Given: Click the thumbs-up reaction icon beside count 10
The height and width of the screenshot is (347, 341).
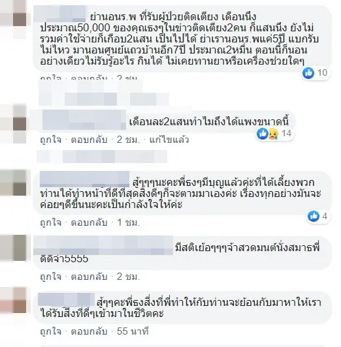Looking at the screenshot, I should (308, 72).
